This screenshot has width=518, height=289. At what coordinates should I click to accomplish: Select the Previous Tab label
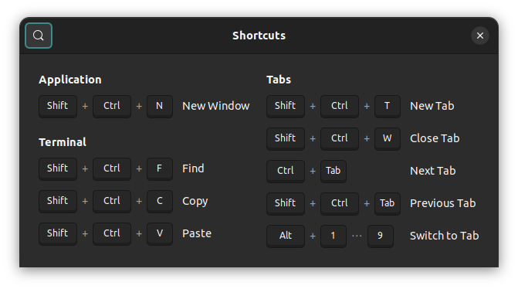coord(442,203)
